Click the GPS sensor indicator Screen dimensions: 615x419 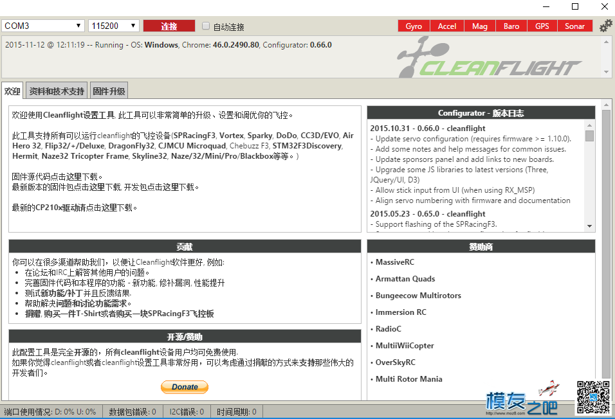pos(542,26)
